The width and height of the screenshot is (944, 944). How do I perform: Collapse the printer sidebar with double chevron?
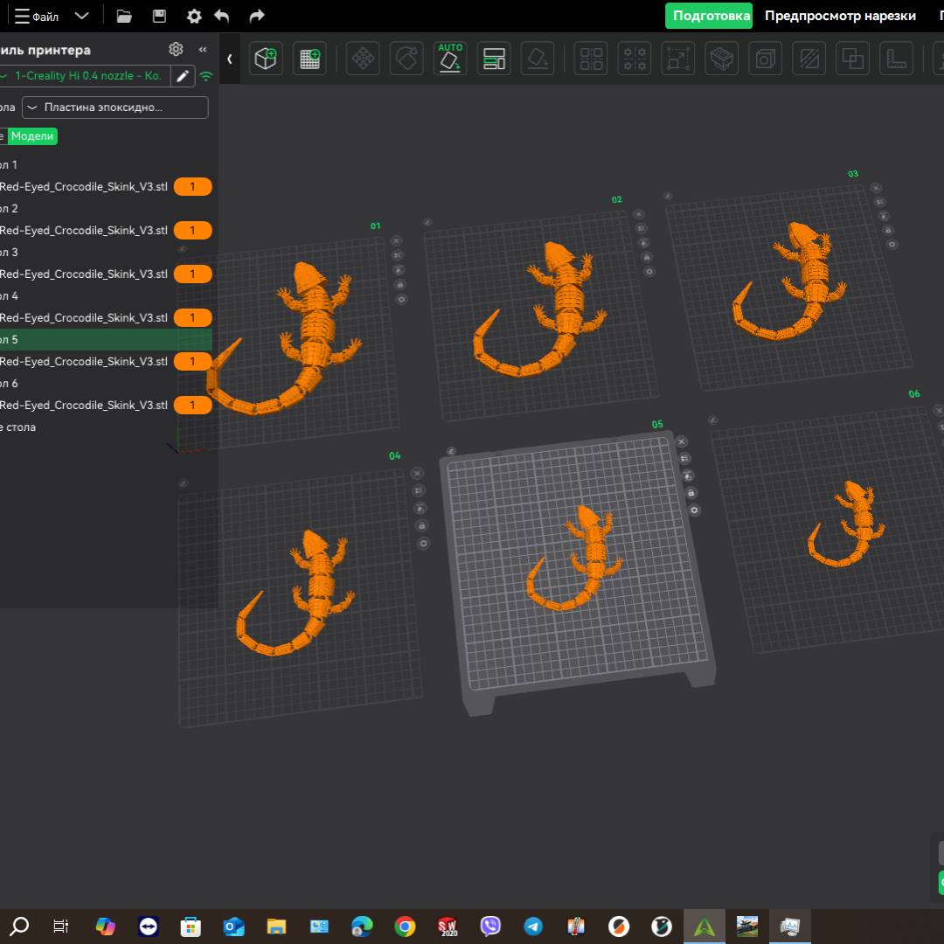coord(203,50)
